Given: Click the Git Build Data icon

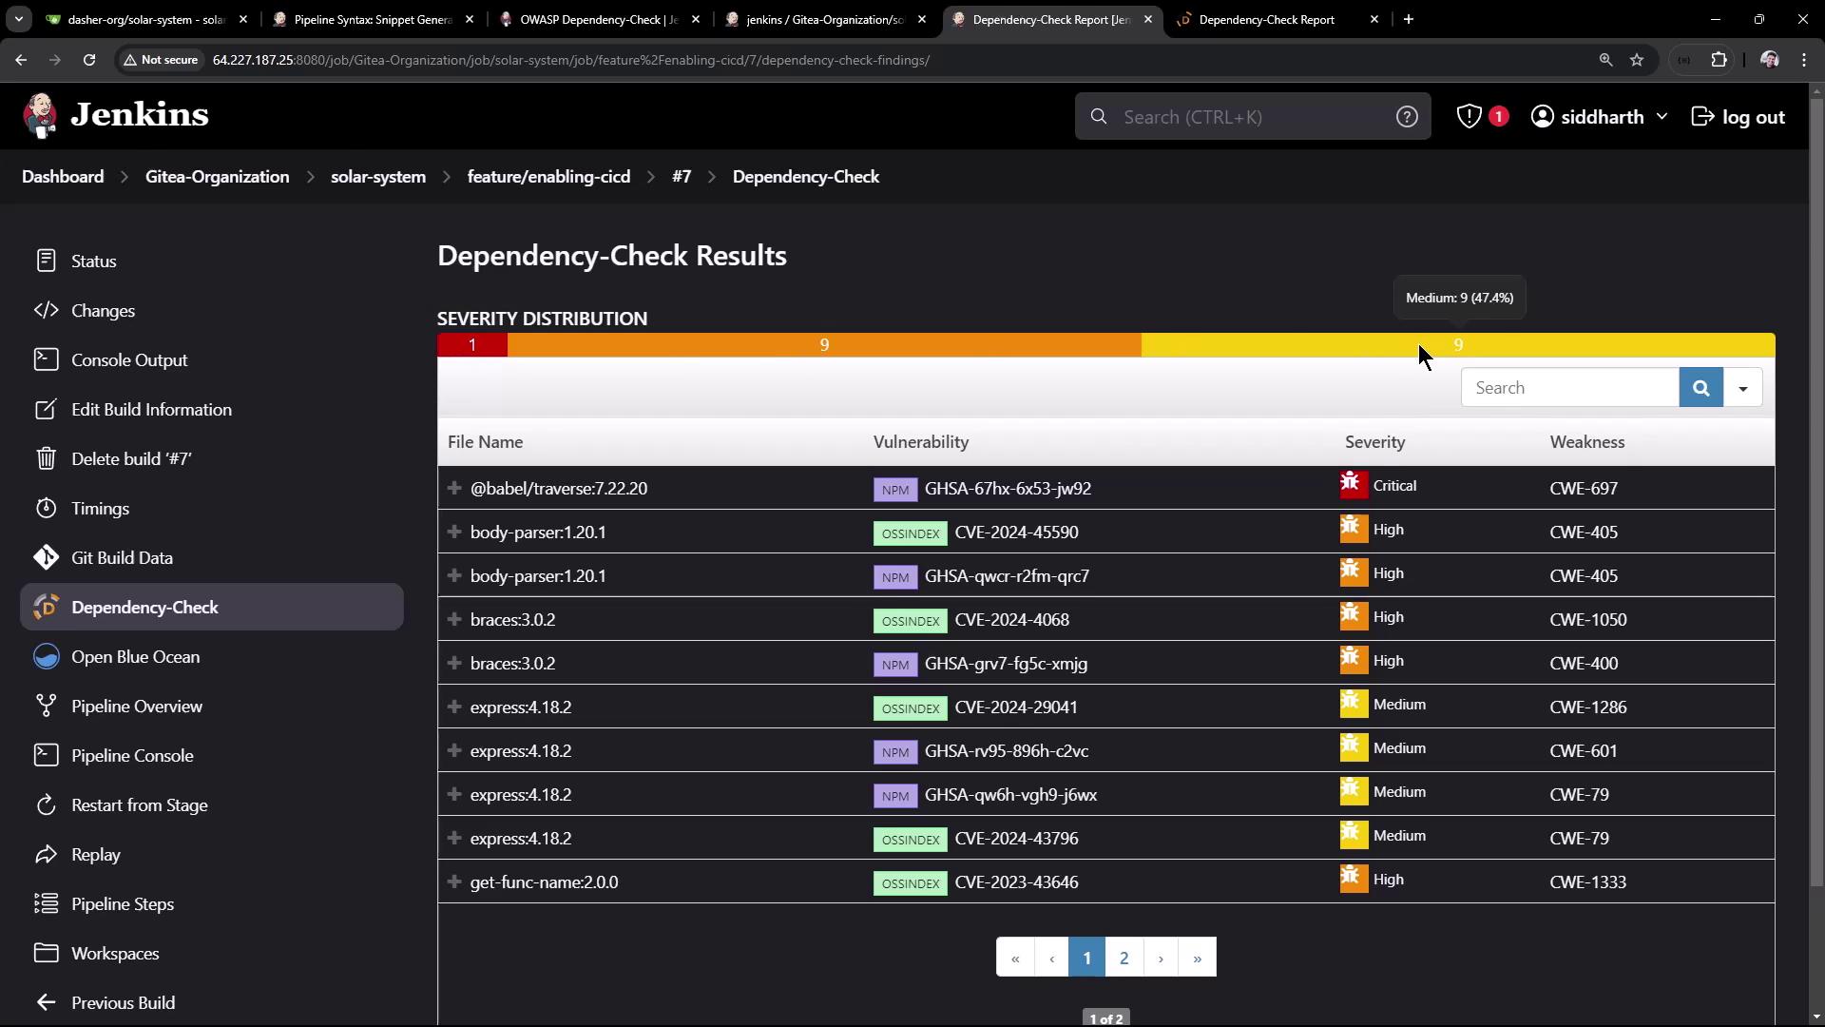Looking at the screenshot, I should pyautogui.click(x=46, y=558).
